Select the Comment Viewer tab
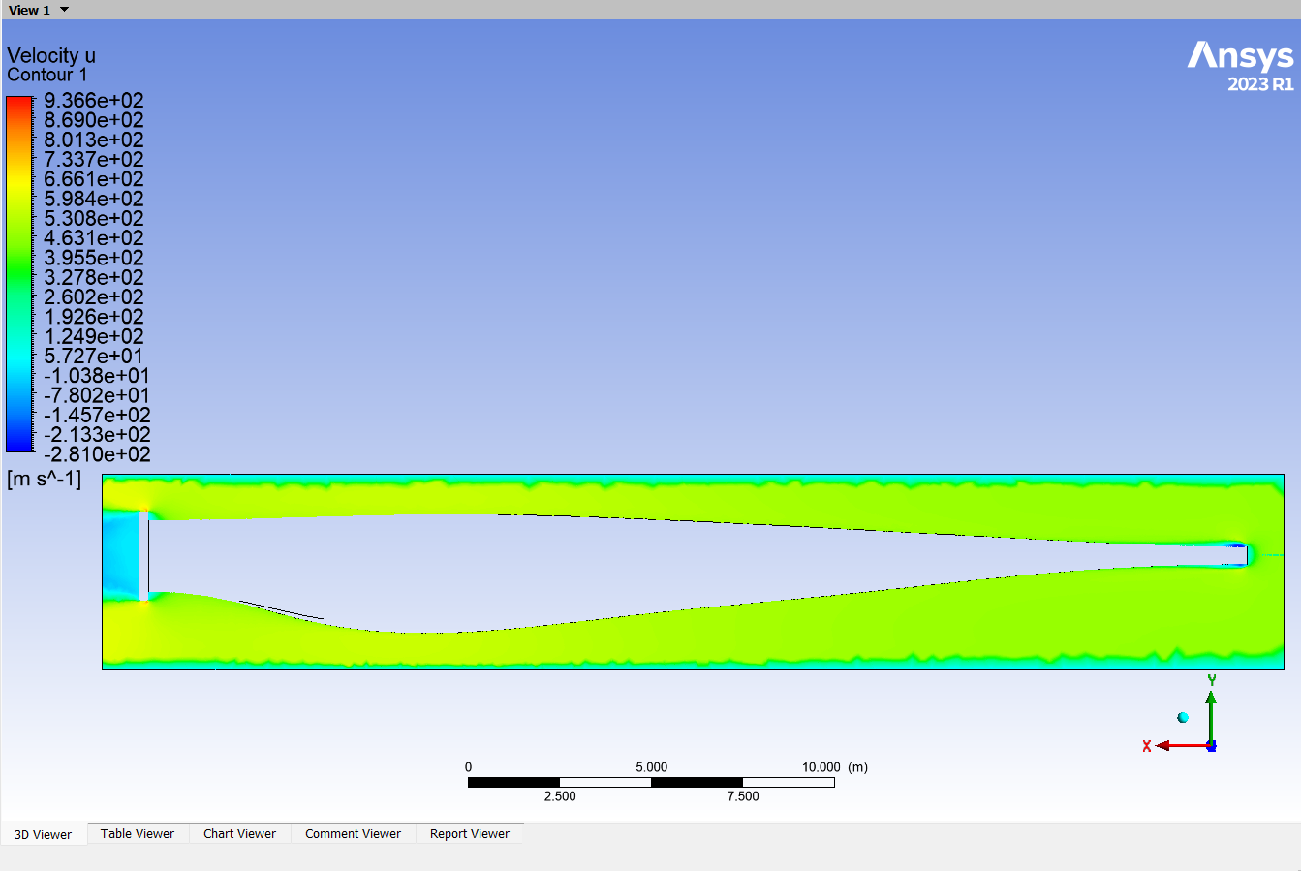The width and height of the screenshot is (1301, 871). pyautogui.click(x=353, y=833)
